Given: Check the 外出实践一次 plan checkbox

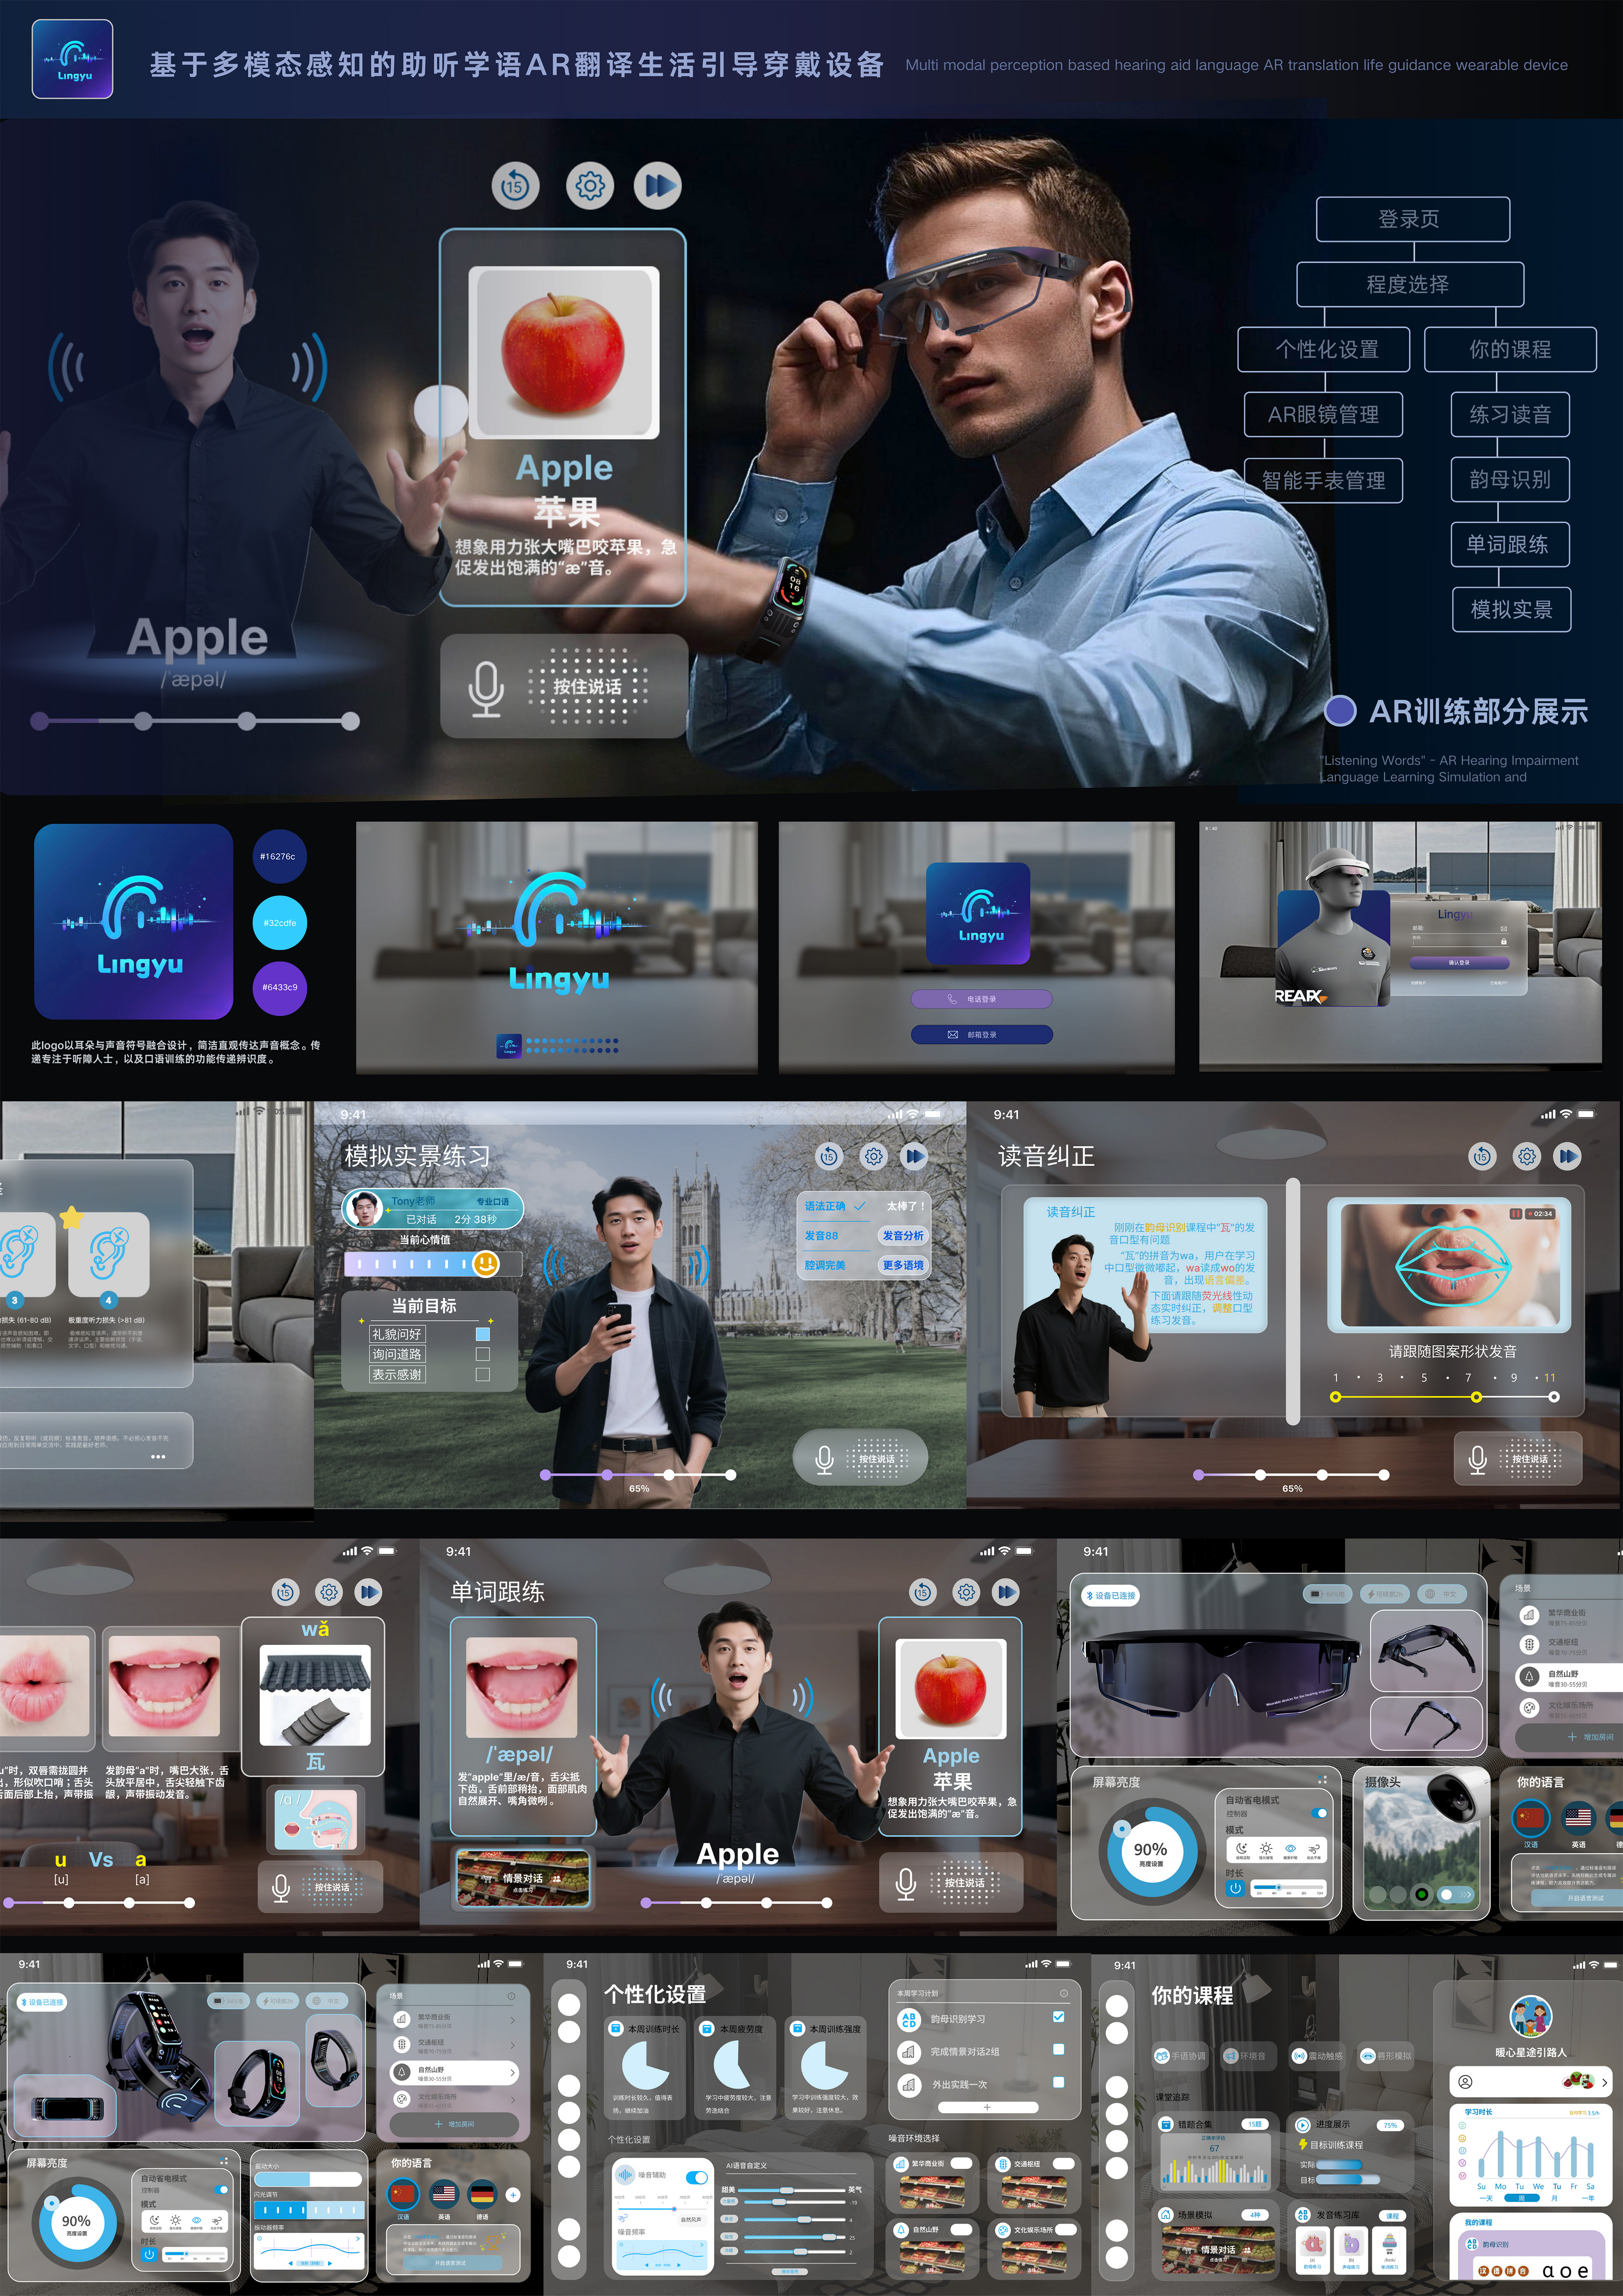Looking at the screenshot, I should (1059, 2083).
